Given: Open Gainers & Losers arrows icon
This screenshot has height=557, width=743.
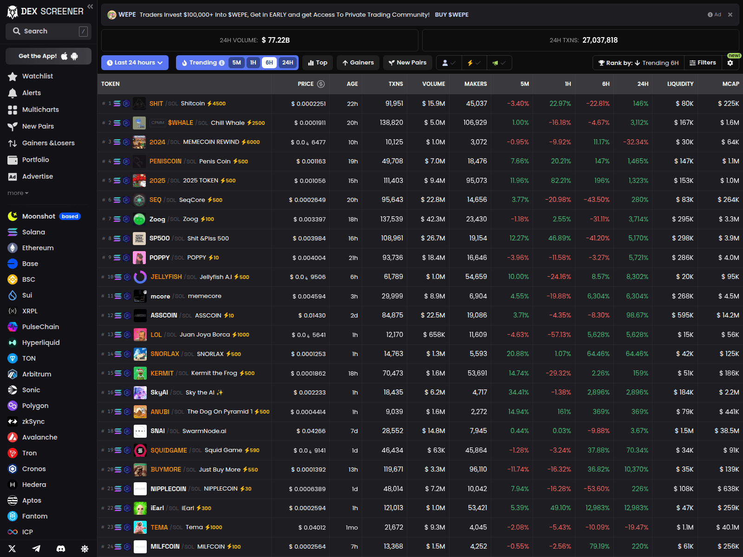Looking at the screenshot, I should point(13,143).
